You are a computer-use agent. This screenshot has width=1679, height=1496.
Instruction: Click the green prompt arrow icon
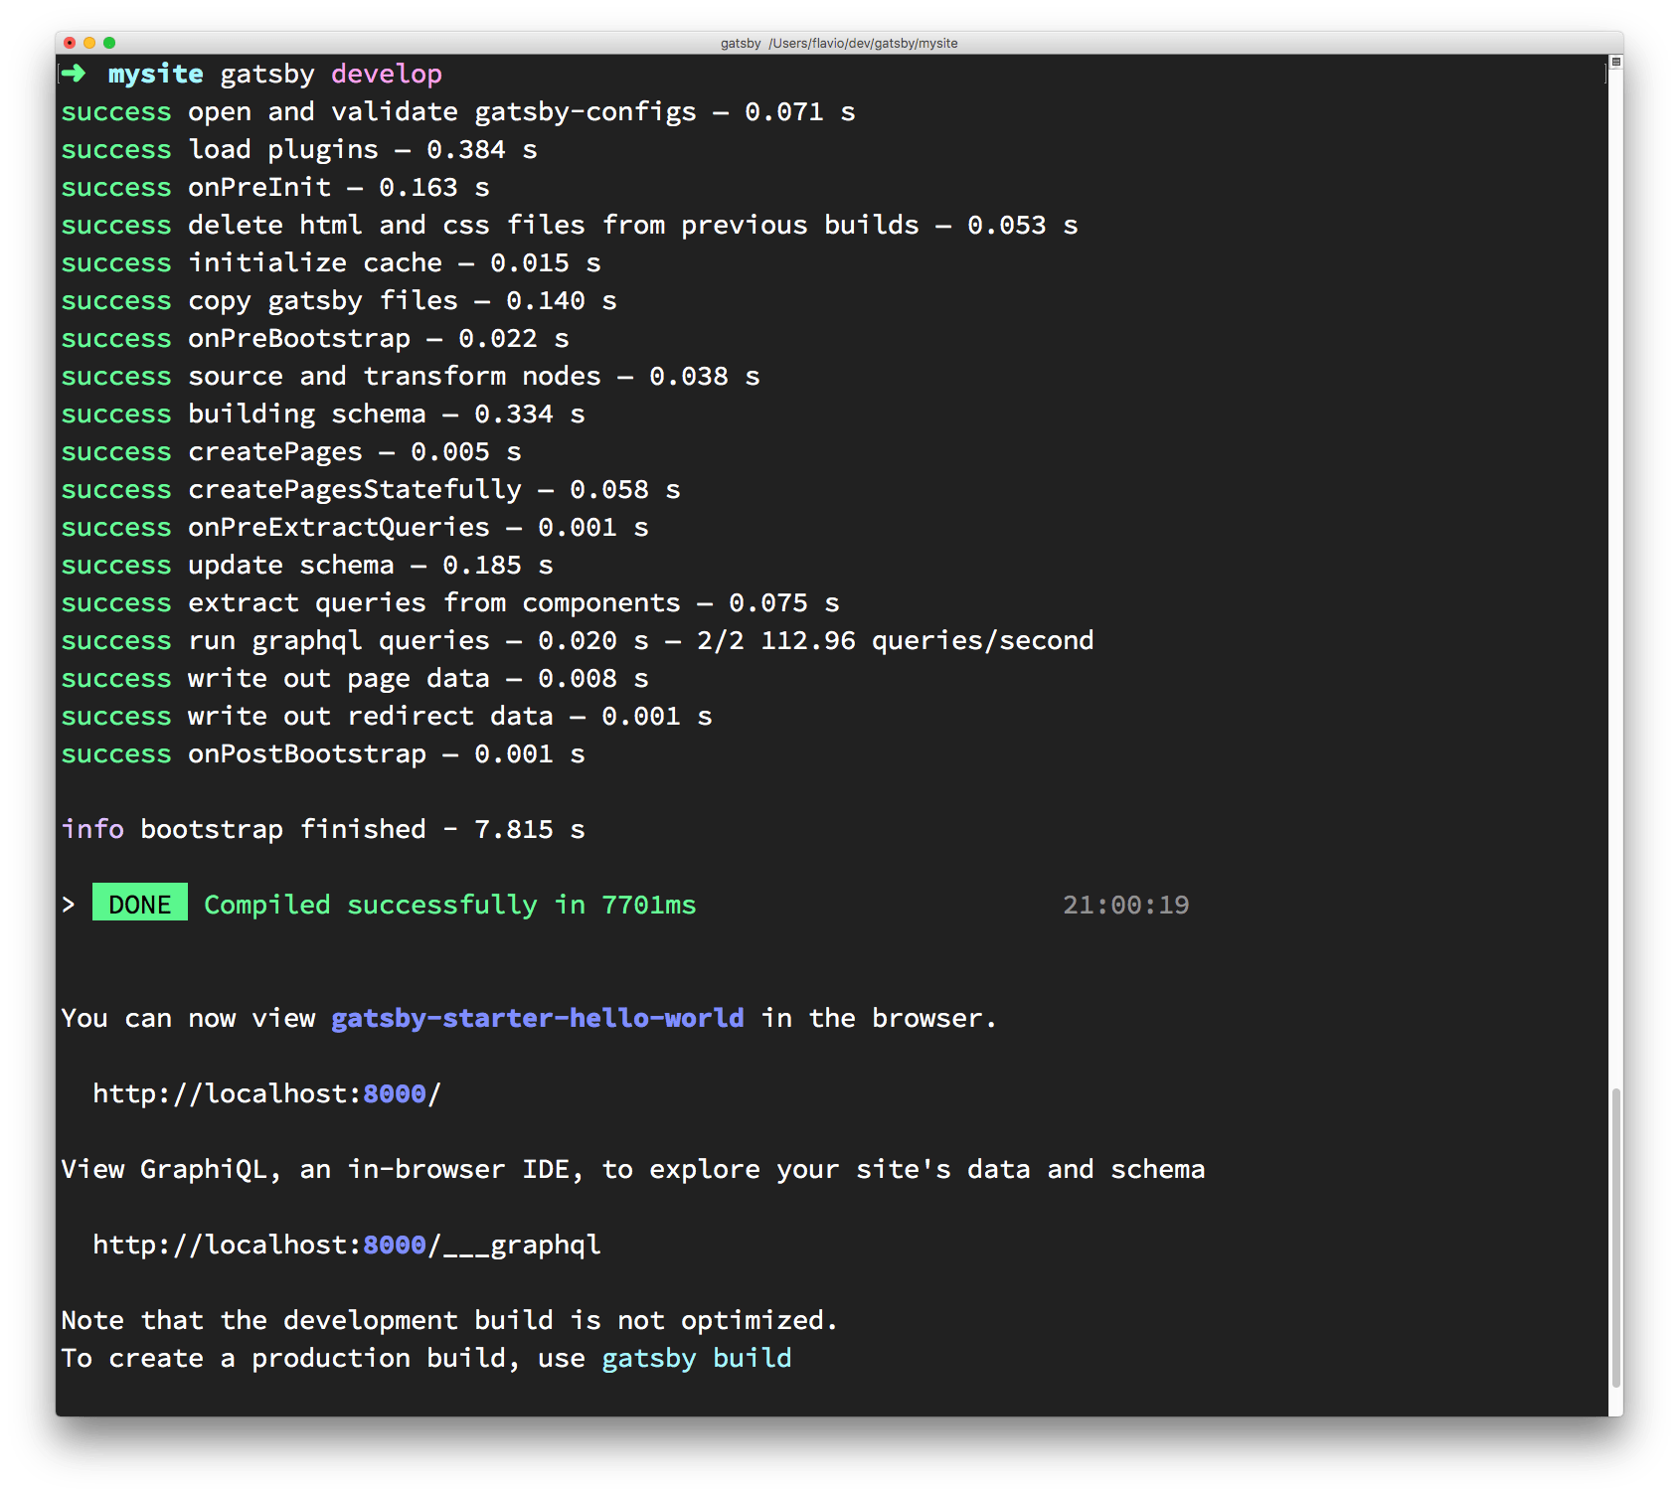[74, 74]
